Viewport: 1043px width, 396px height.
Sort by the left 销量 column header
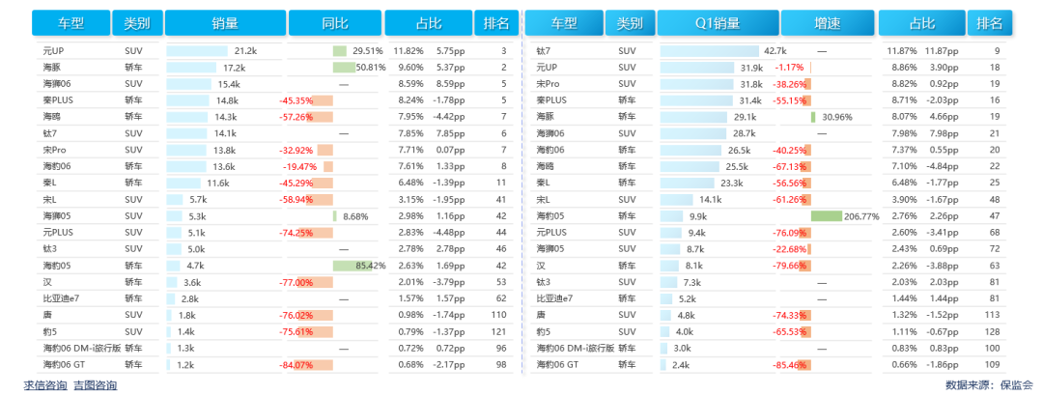point(224,23)
